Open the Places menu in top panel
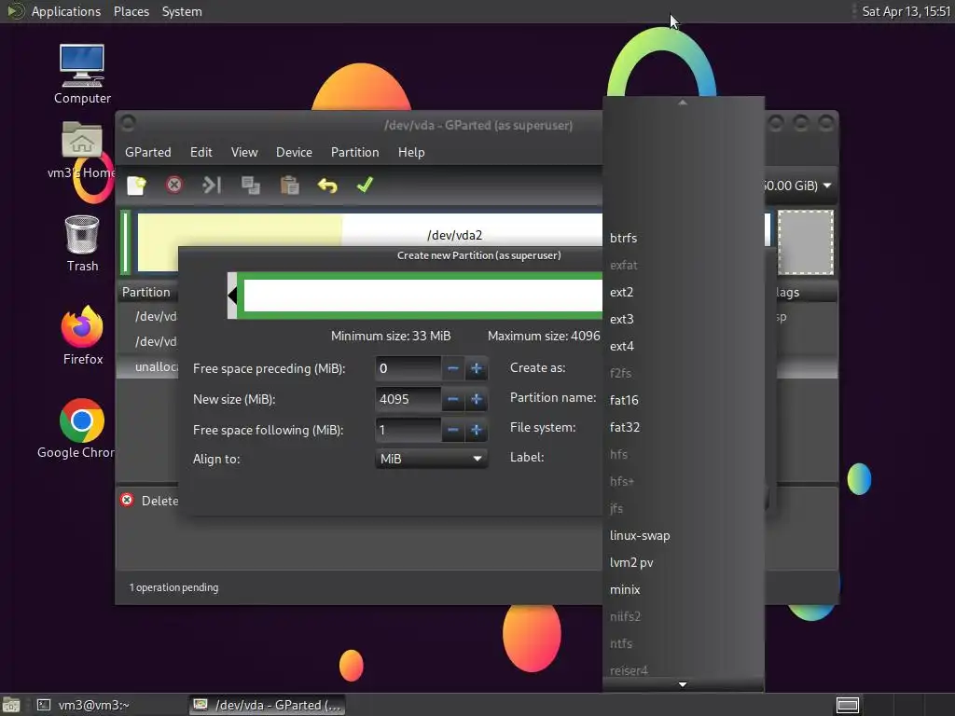This screenshot has height=716, width=955. (x=131, y=11)
